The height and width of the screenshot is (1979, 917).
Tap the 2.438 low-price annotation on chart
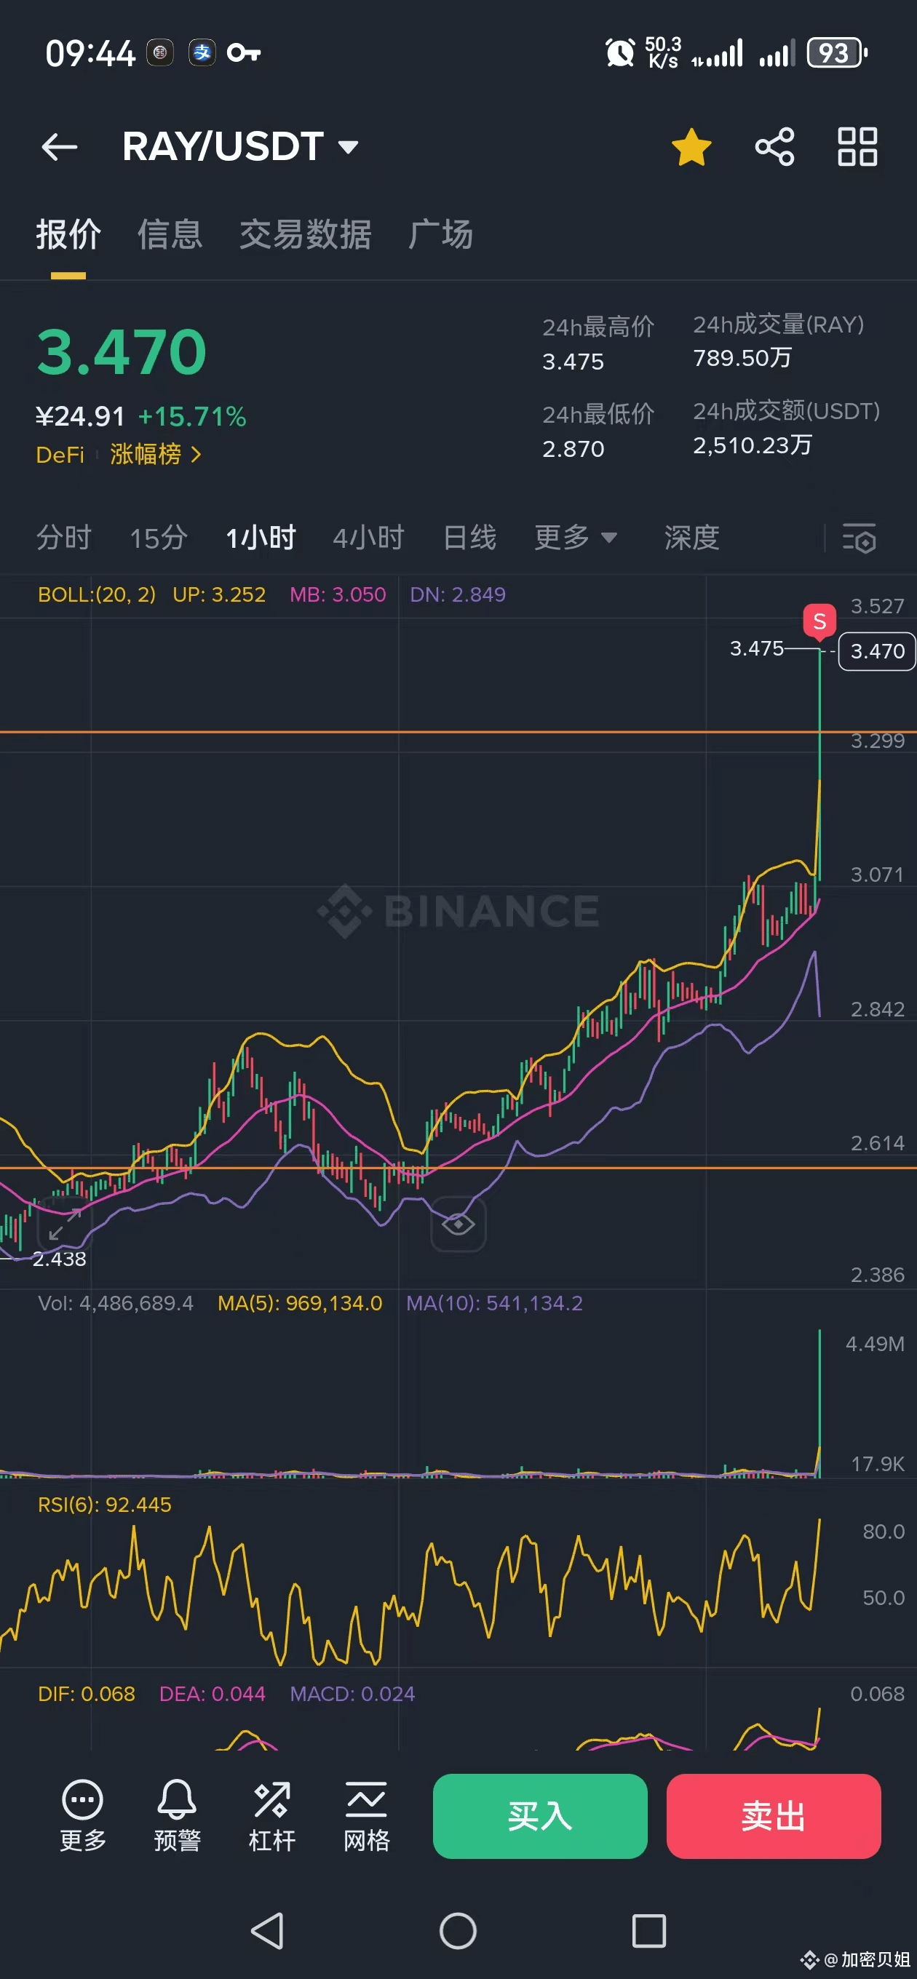[x=59, y=1259]
